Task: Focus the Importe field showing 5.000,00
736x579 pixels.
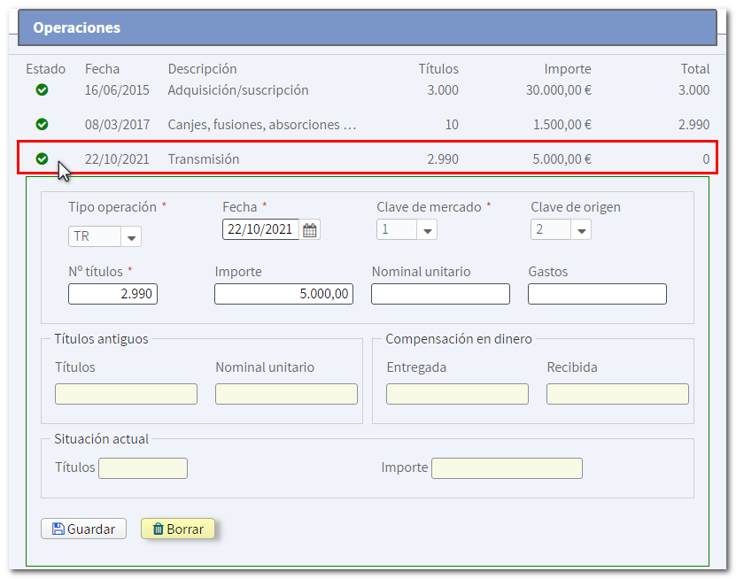Action: click(x=283, y=294)
